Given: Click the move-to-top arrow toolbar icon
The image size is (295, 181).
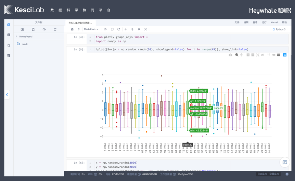Looking at the screenshot, I should coord(79,29).
